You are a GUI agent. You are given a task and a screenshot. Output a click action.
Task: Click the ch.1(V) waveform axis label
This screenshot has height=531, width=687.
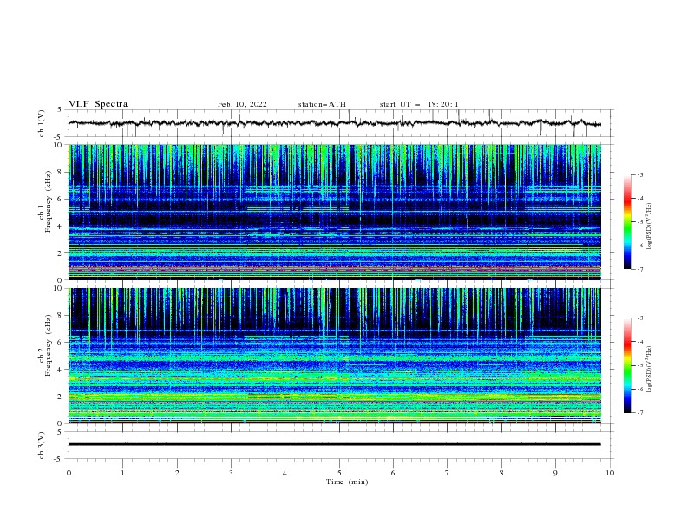click(x=42, y=123)
